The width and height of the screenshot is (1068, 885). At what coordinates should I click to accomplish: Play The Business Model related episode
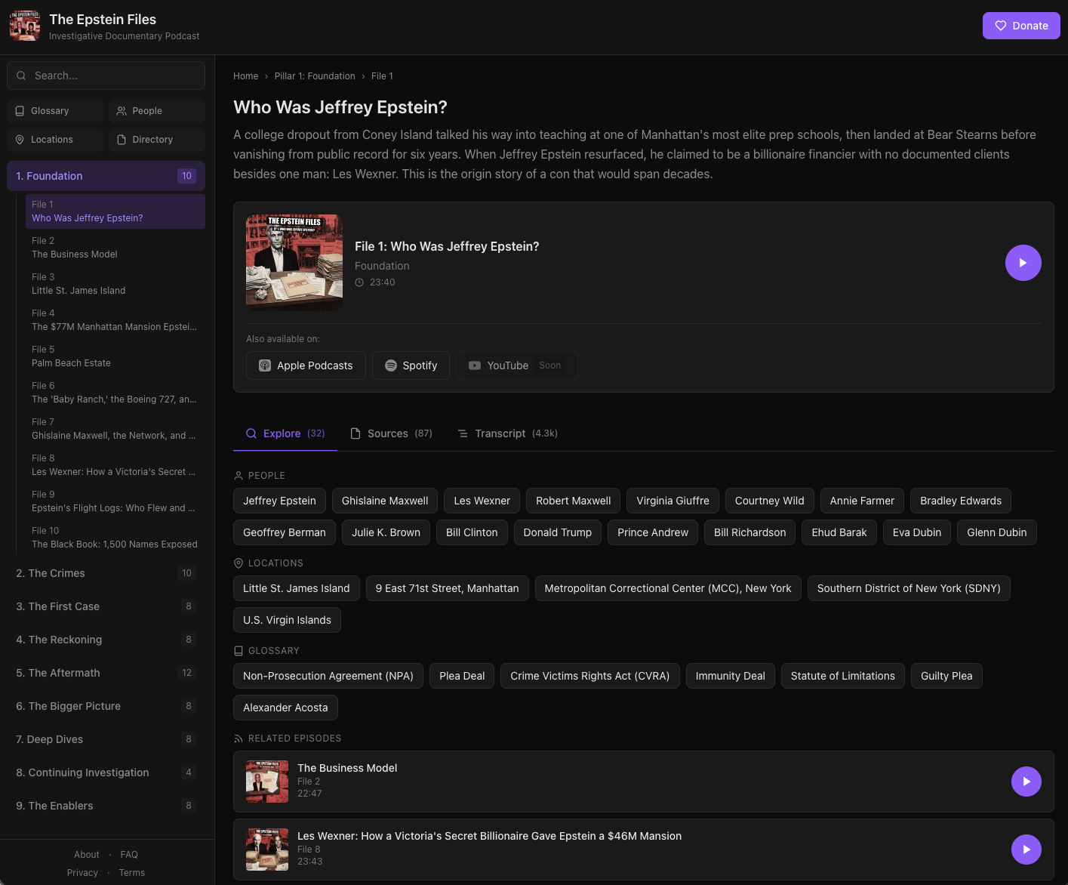1026,782
